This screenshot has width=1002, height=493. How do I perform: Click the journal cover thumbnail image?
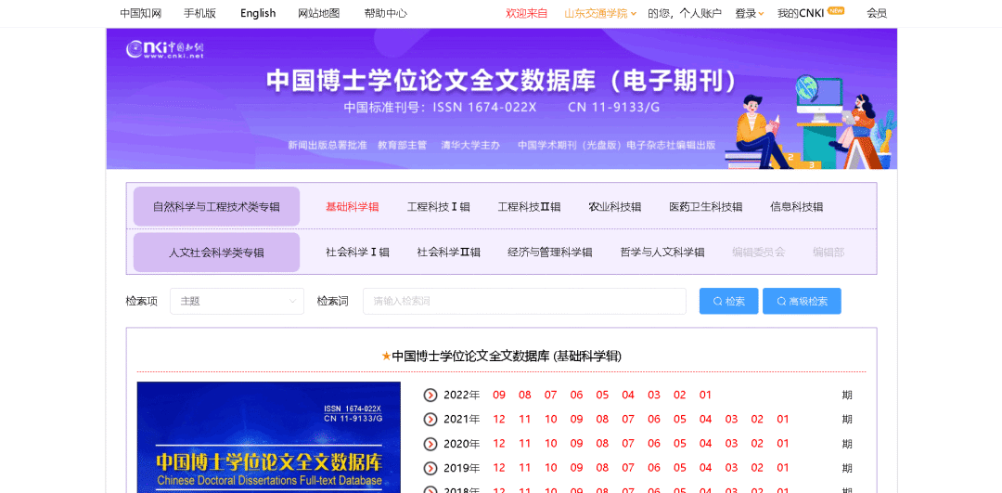coord(268,437)
